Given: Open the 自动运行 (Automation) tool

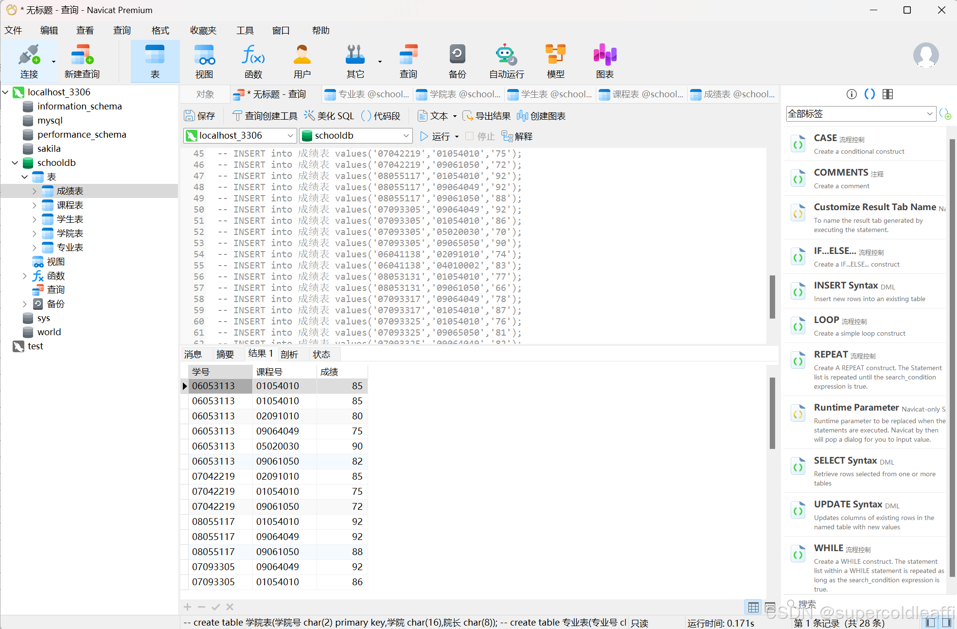Looking at the screenshot, I should click(506, 61).
